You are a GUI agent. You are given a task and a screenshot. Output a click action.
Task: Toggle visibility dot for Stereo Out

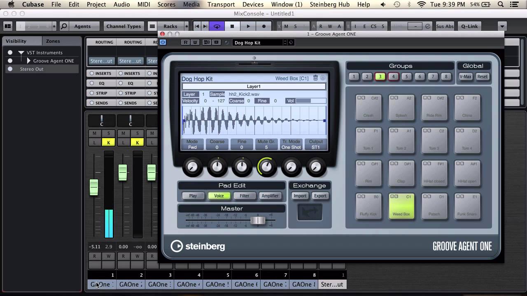(10, 69)
